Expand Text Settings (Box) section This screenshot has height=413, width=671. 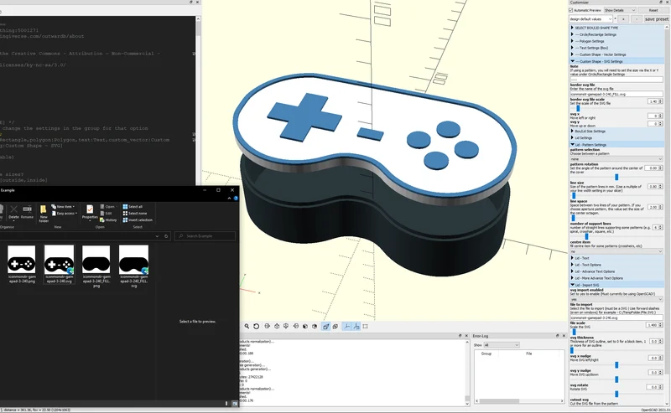coord(616,48)
